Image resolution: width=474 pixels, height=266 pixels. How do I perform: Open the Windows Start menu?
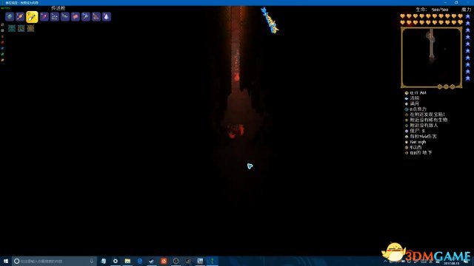(6, 261)
